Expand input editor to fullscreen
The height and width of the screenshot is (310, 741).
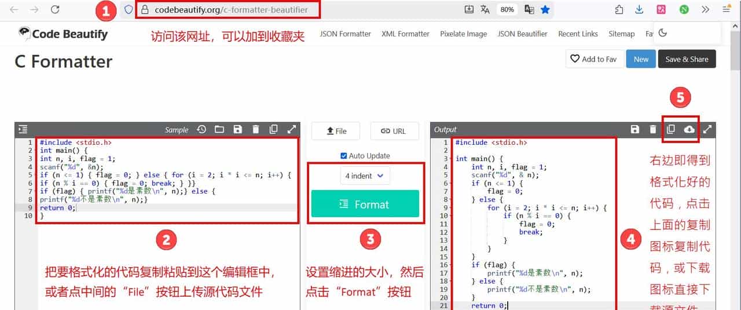292,130
